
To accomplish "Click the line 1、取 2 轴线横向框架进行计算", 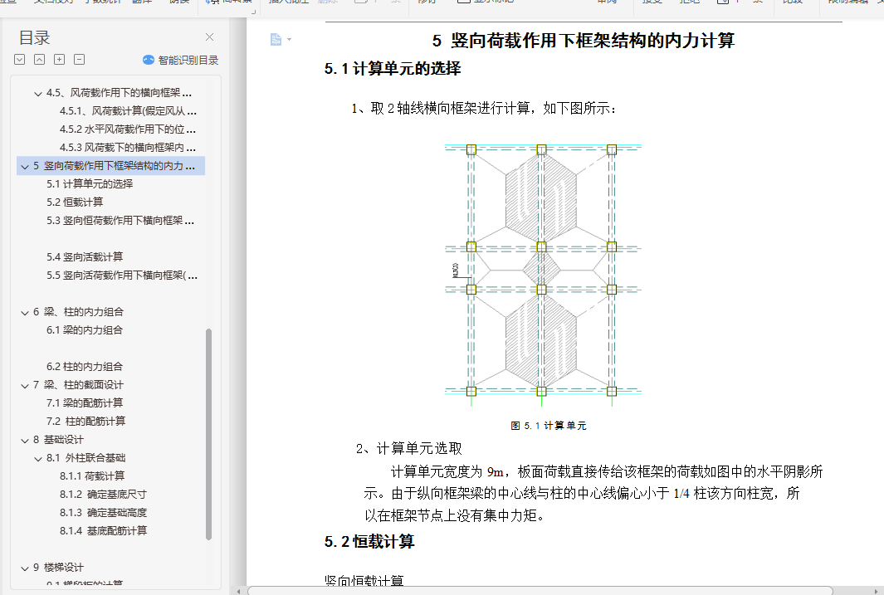I will click(484, 108).
